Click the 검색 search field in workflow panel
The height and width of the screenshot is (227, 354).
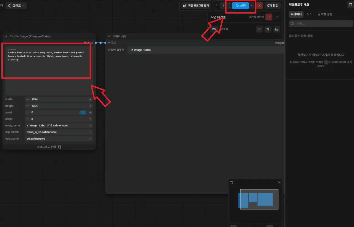click(x=321, y=24)
